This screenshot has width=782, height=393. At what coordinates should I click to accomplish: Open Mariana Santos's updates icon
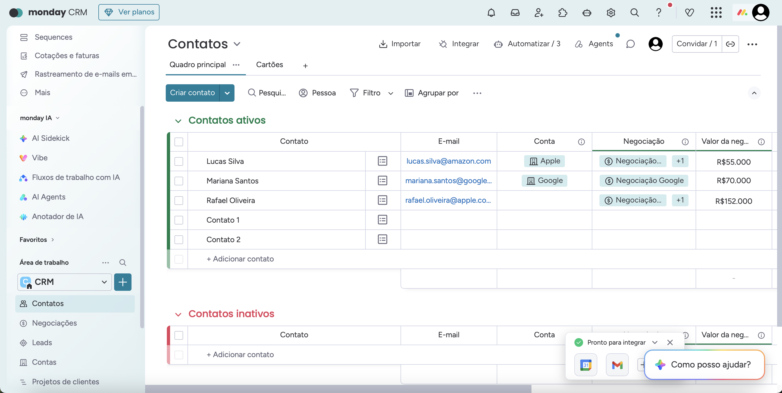click(383, 181)
